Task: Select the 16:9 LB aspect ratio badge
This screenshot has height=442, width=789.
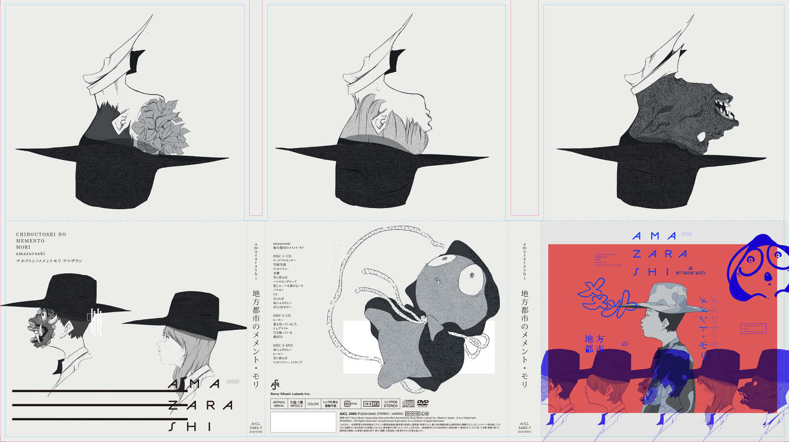Action: (372, 404)
